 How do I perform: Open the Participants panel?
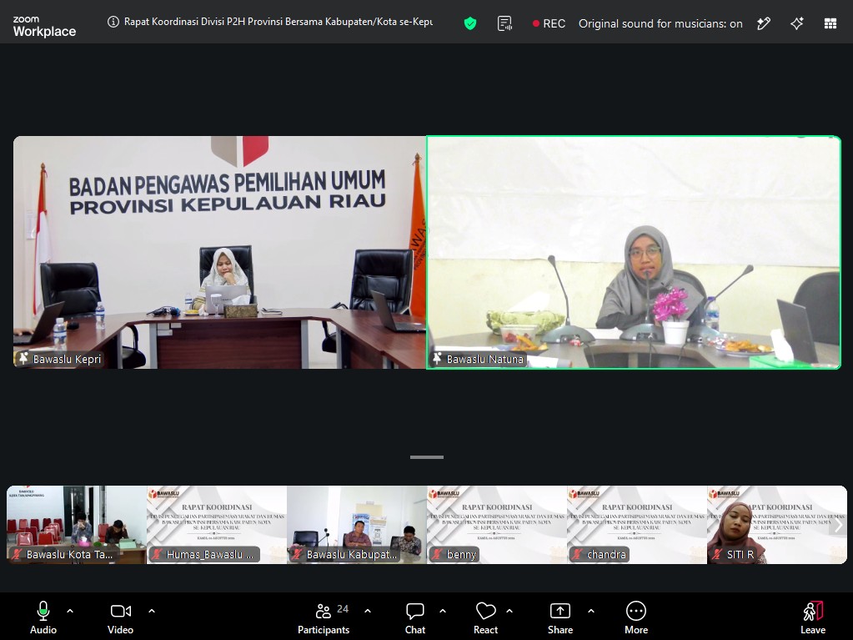tap(324, 617)
